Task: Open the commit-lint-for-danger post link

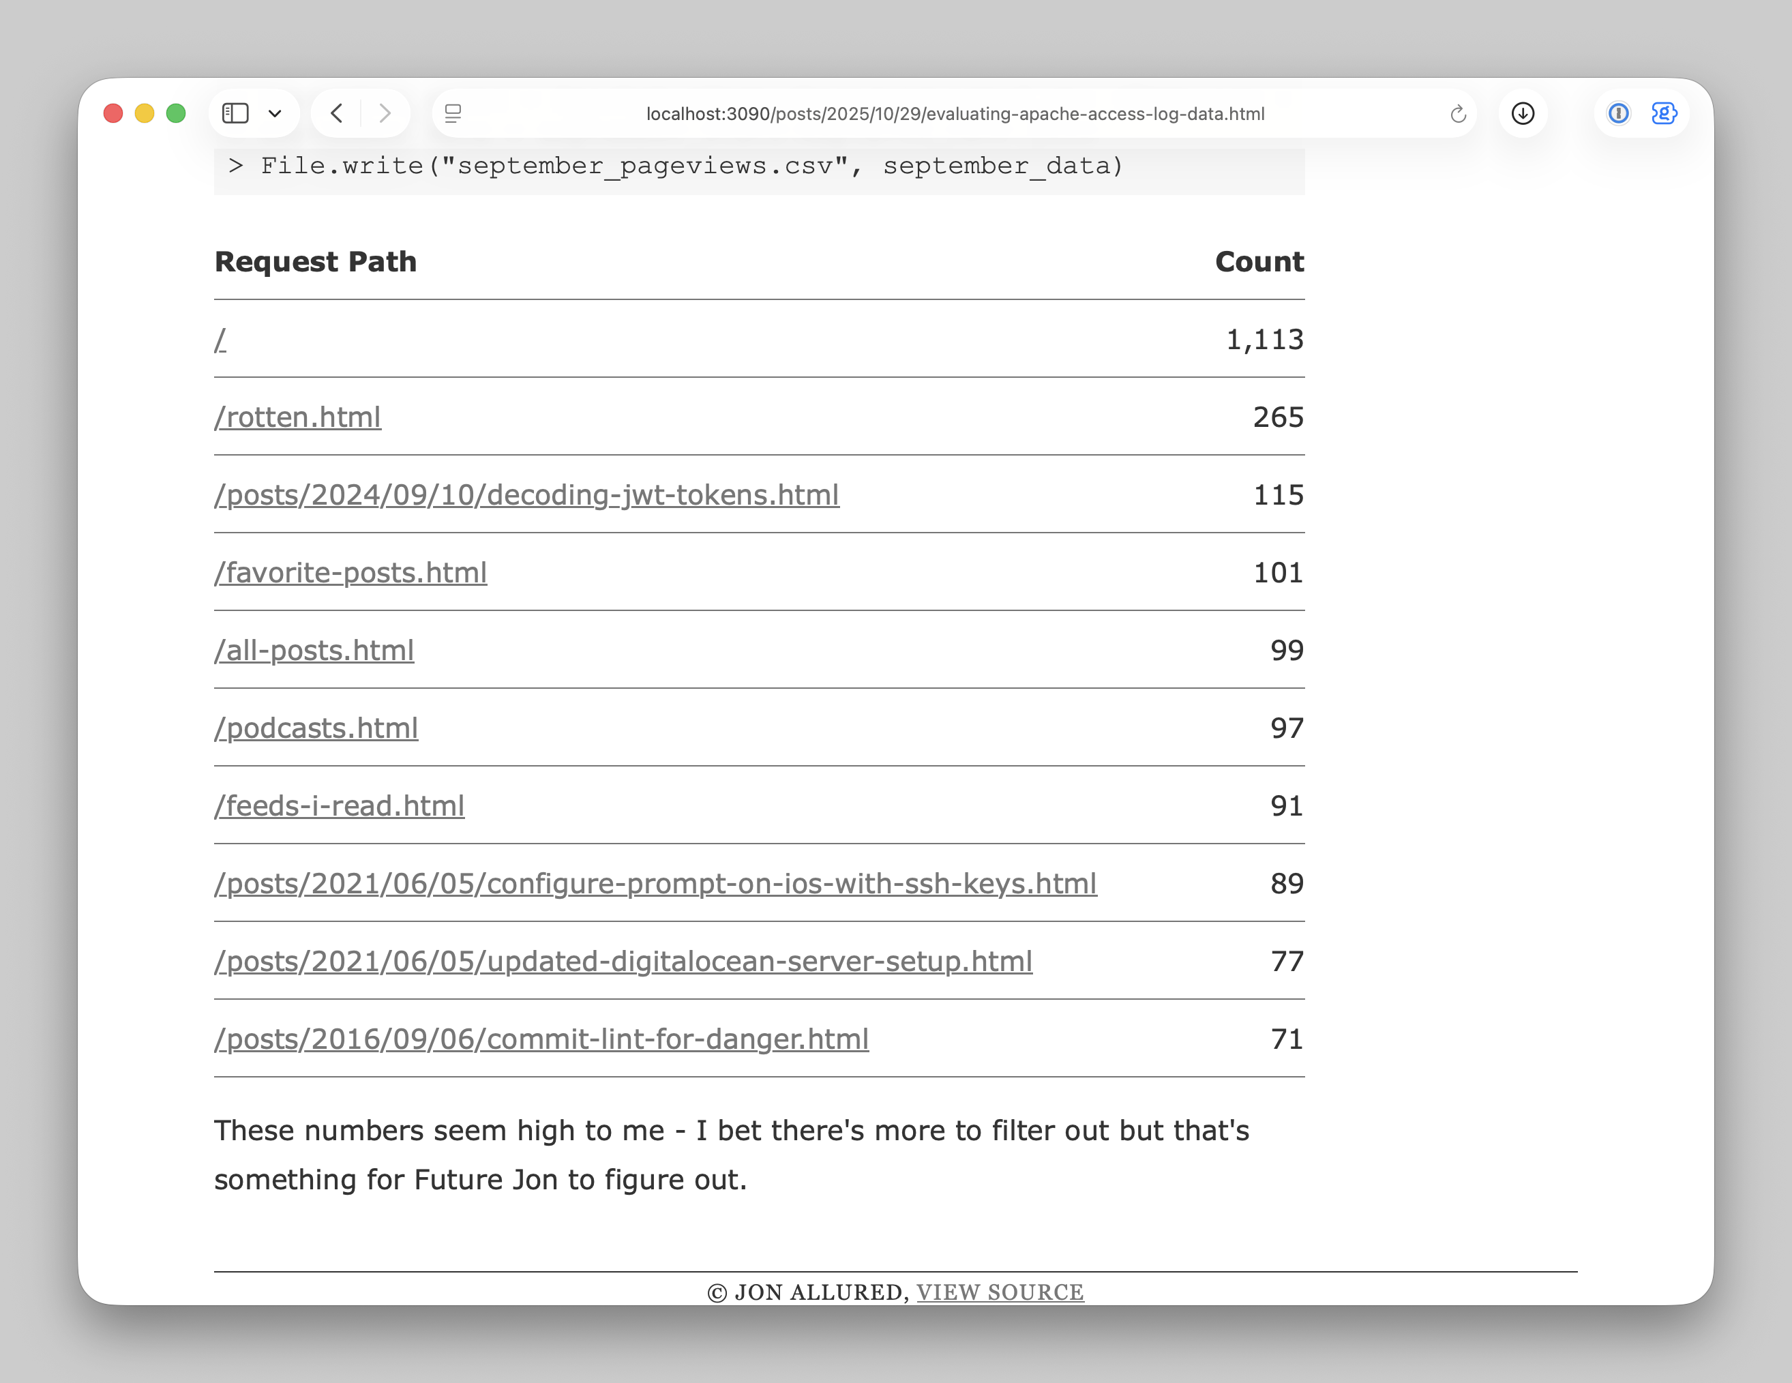Action: click(541, 1039)
